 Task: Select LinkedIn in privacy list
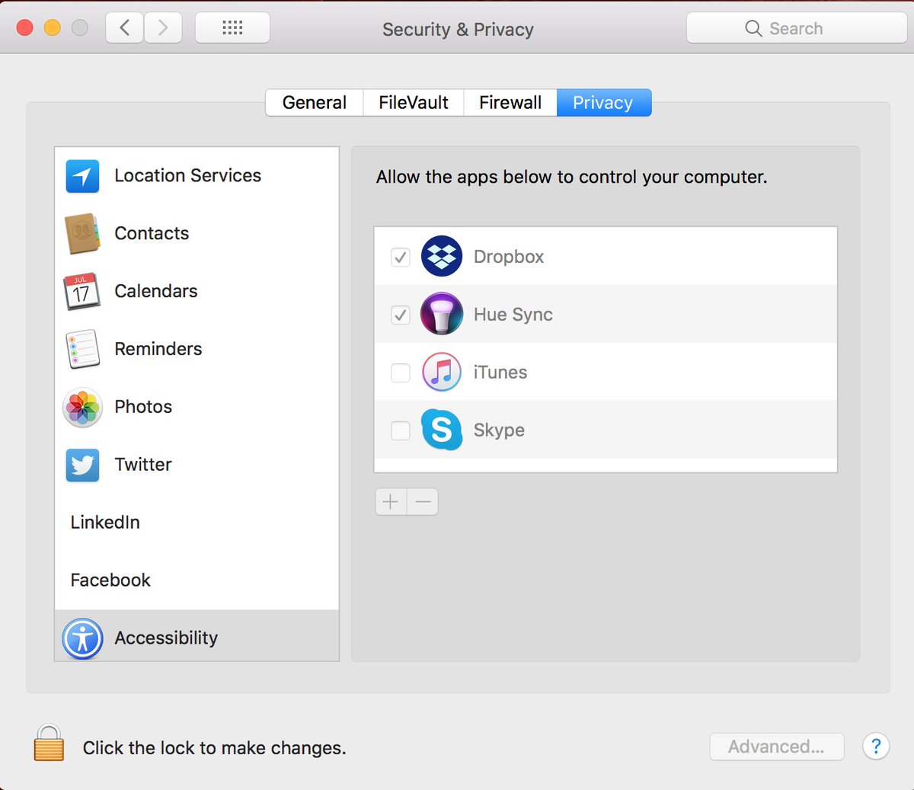(105, 523)
